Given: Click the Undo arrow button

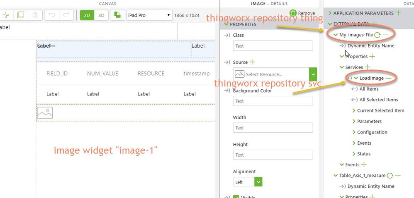Looking at the screenshot, I should [x=52, y=15].
